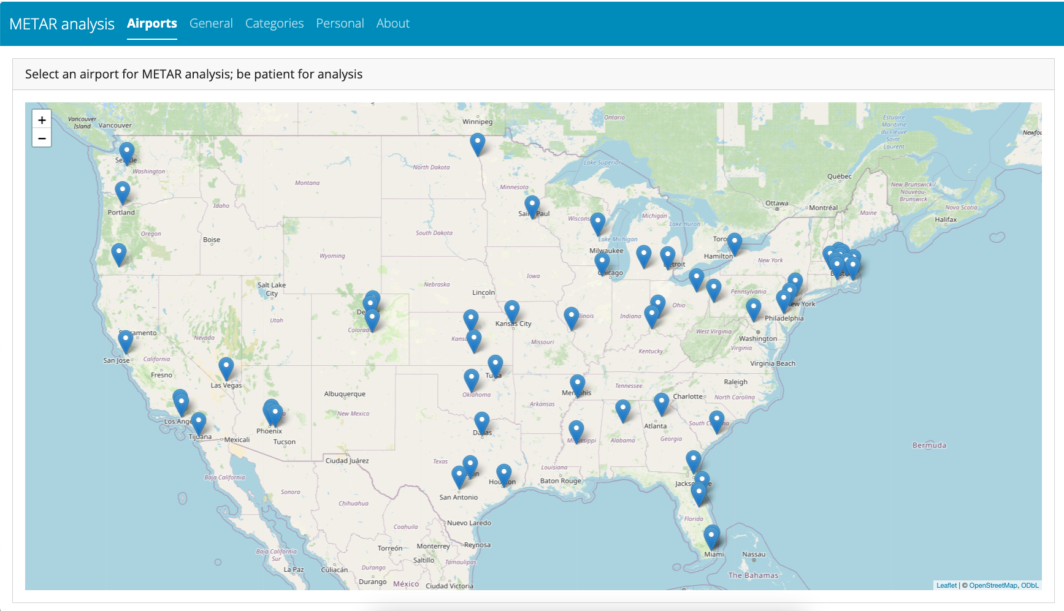Image resolution: width=1064 pixels, height=611 pixels.
Task: Click the Las Vegas airport marker
Action: coord(226,368)
